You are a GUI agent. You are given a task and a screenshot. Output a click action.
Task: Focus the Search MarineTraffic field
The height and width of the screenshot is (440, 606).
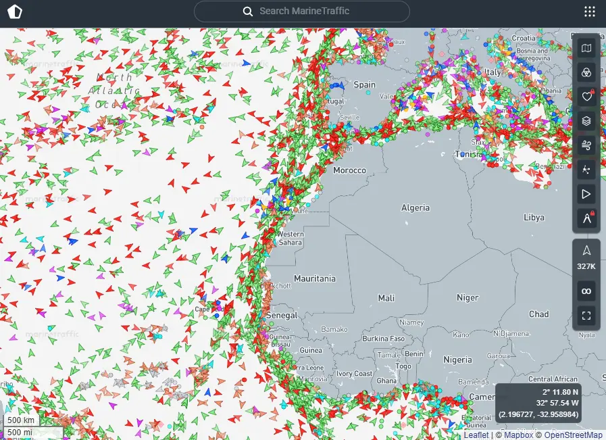[301, 11]
